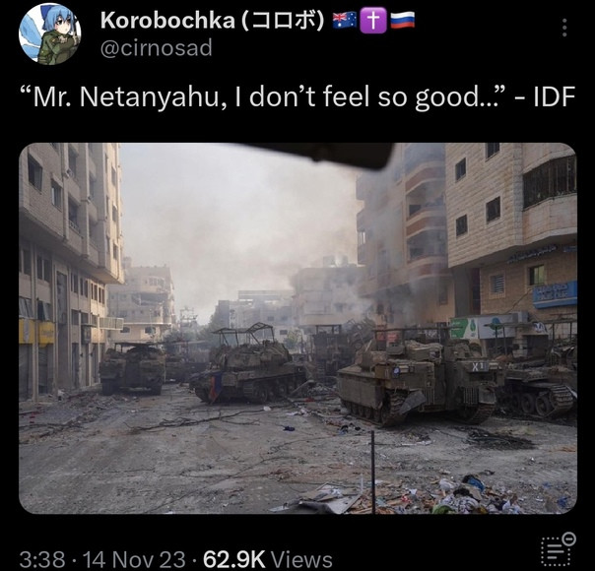This screenshot has width=595, height=571.
Task: Open the attached street photo fullscreen
Action: click(297, 329)
